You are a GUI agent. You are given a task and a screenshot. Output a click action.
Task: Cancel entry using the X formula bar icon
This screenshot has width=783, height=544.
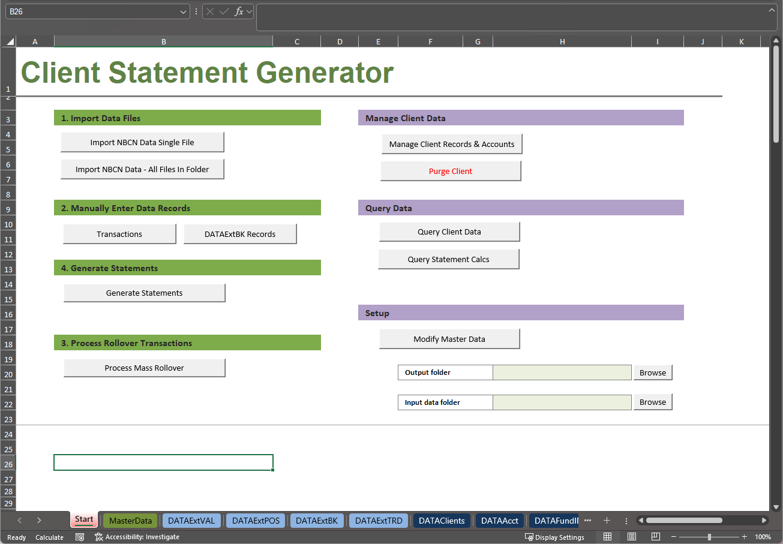211,11
